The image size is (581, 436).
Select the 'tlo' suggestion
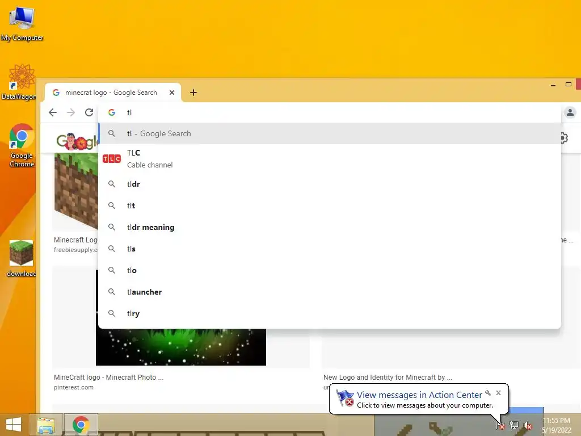click(330, 270)
